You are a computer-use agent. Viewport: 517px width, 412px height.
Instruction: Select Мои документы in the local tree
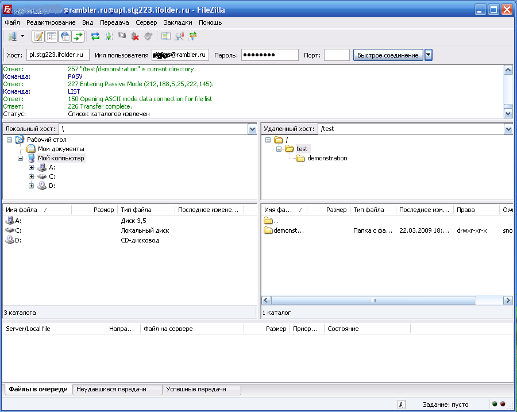[61, 149]
